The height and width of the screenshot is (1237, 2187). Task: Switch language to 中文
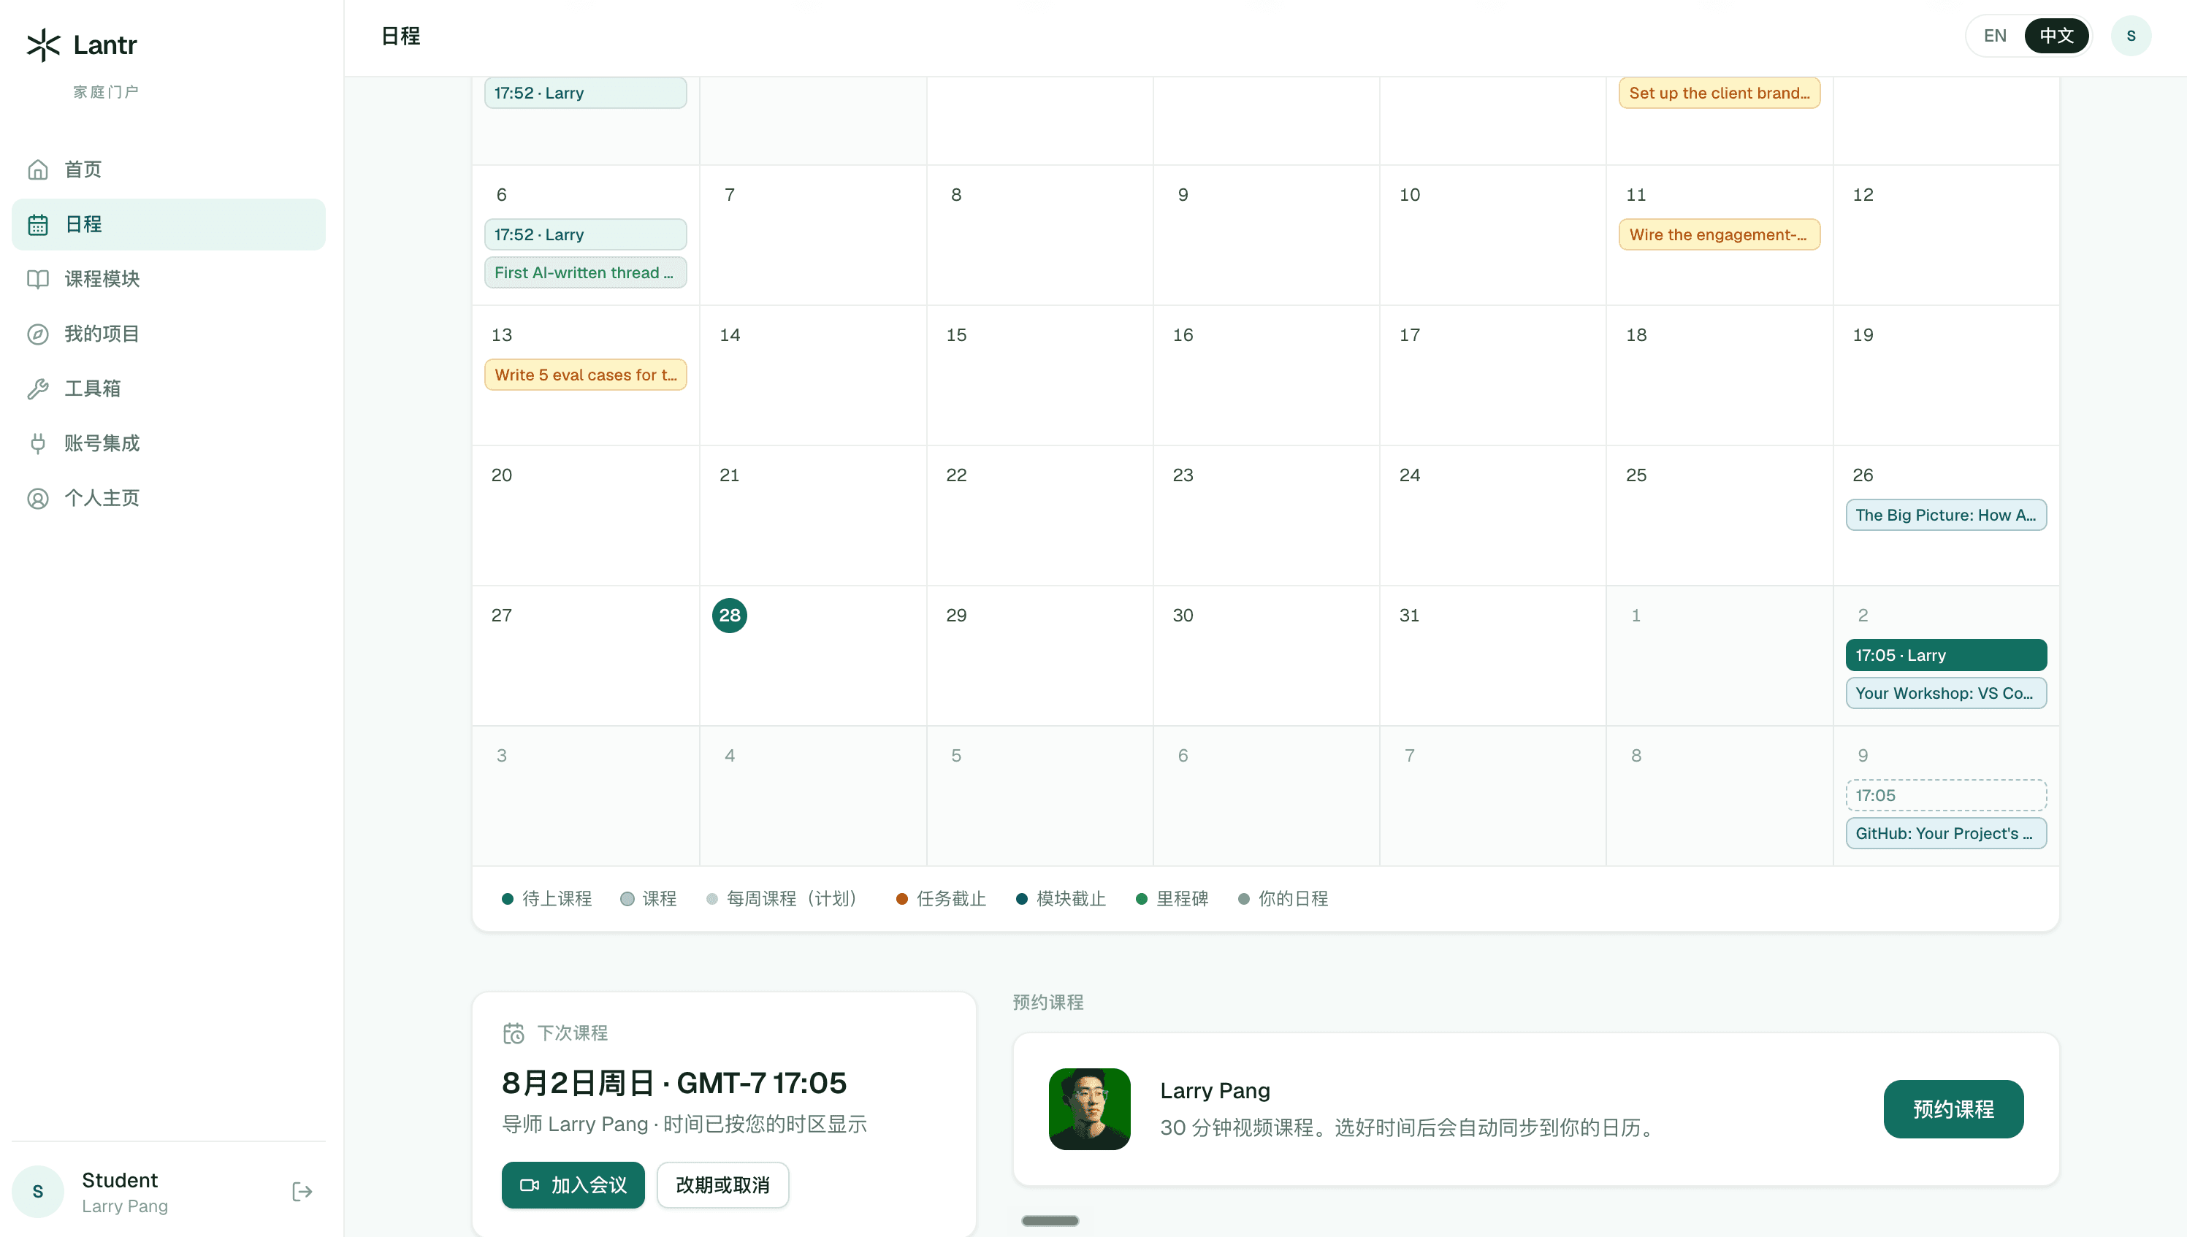click(x=2056, y=36)
